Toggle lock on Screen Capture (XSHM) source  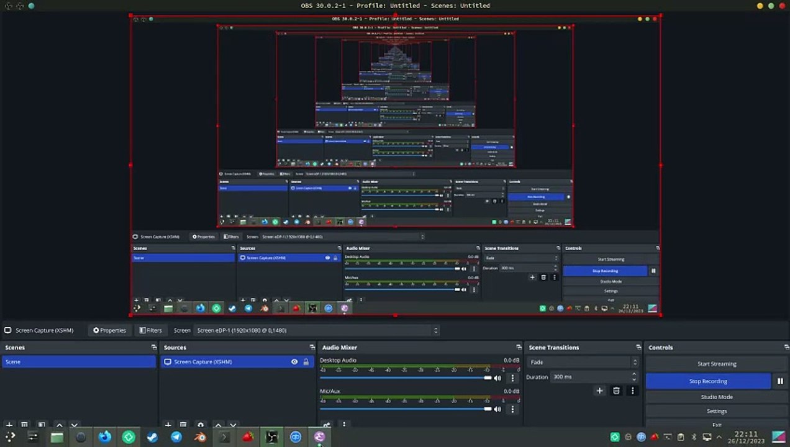[x=306, y=362]
